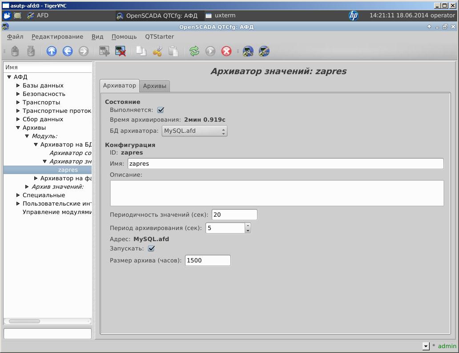Click the scissors Cut icon

(x=157, y=52)
